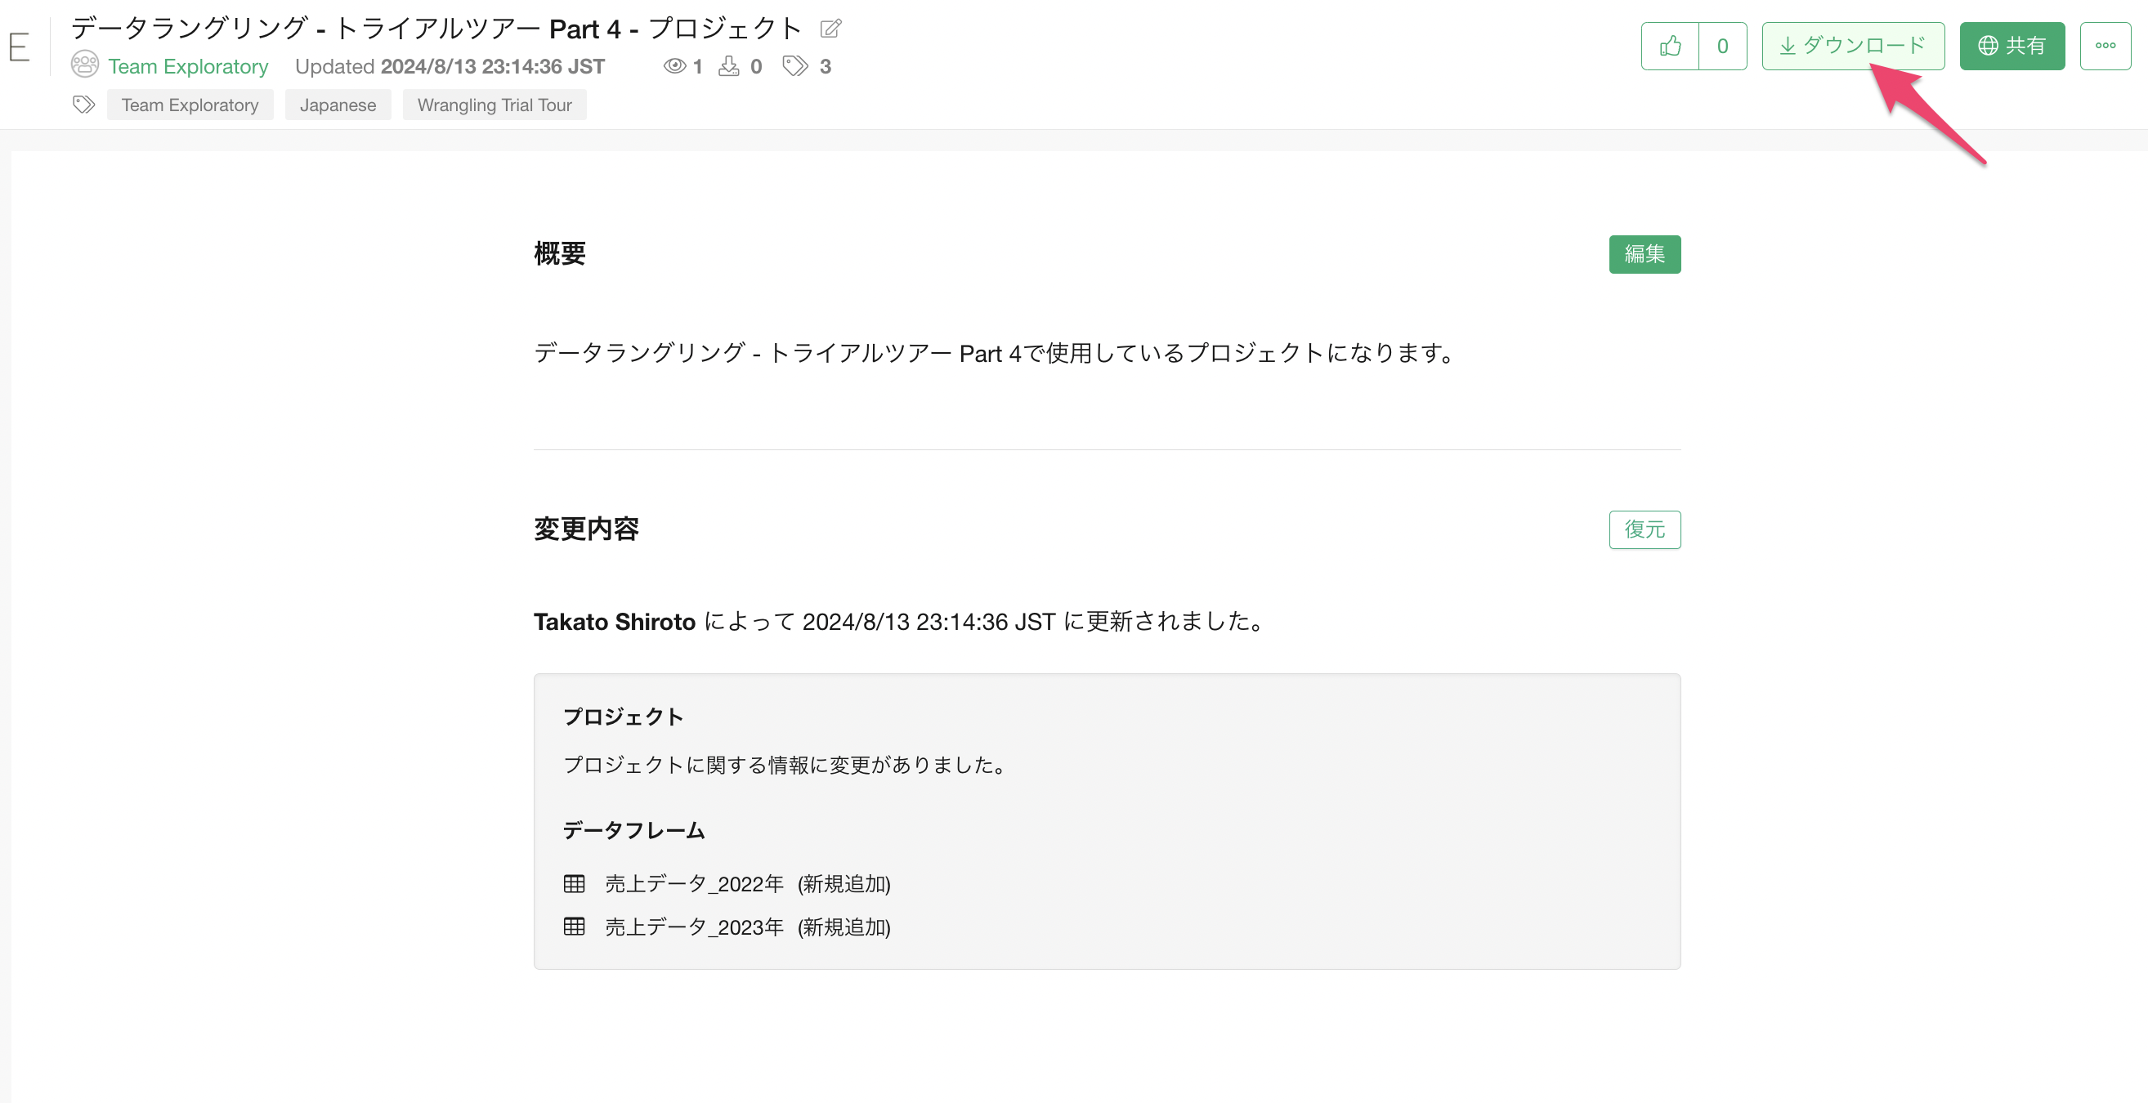2148x1103 pixels.
Task: Click the eye views count icon
Action: click(674, 66)
